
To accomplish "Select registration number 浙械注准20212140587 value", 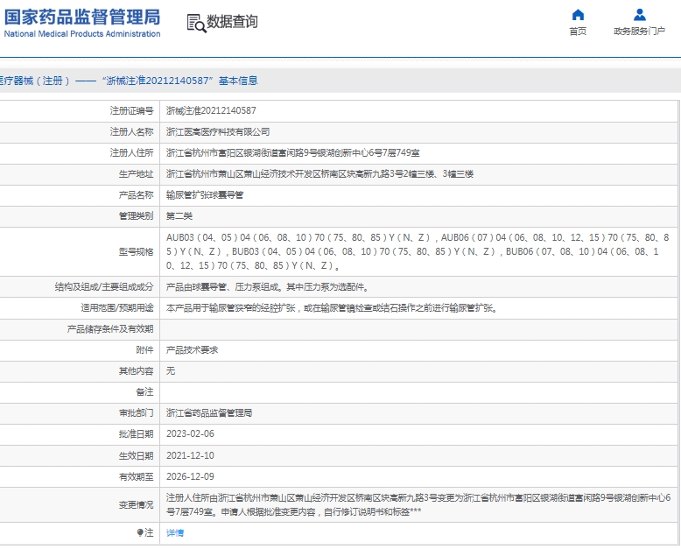I will pos(211,110).
